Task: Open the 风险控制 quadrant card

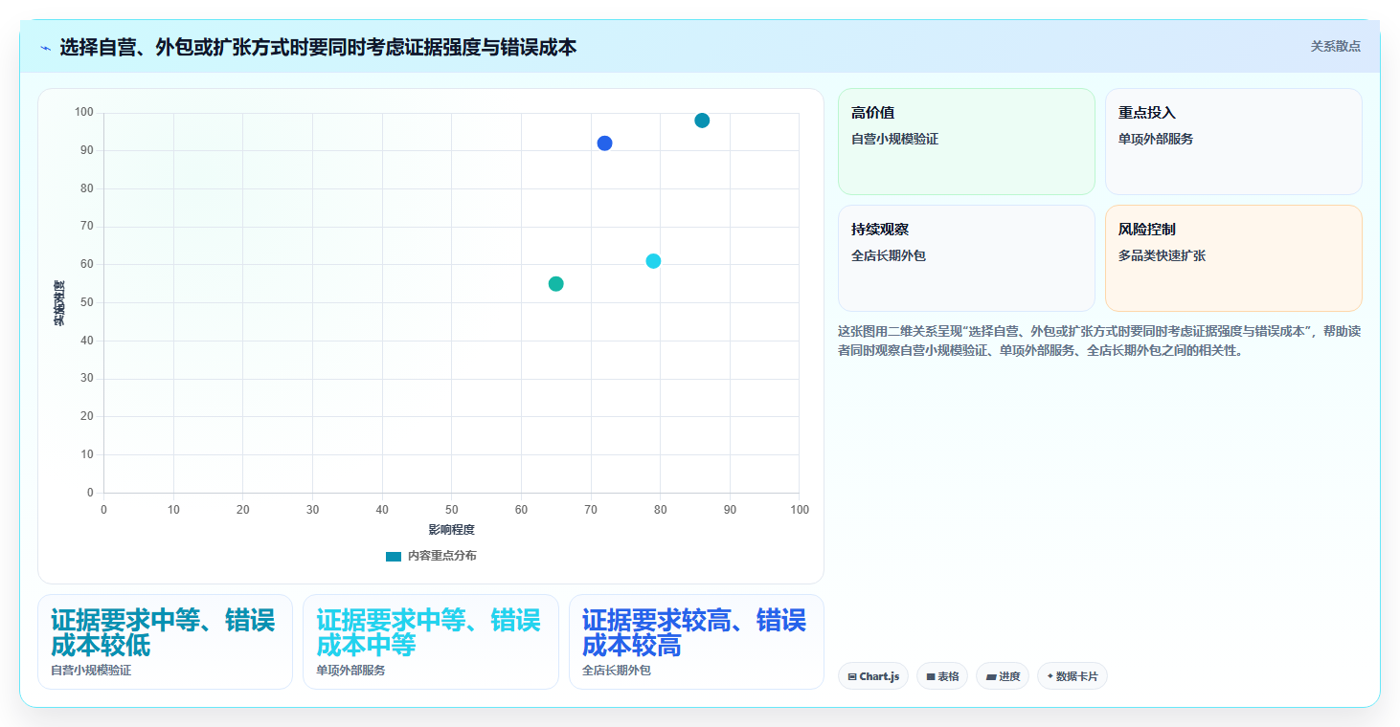Action: point(1233,258)
